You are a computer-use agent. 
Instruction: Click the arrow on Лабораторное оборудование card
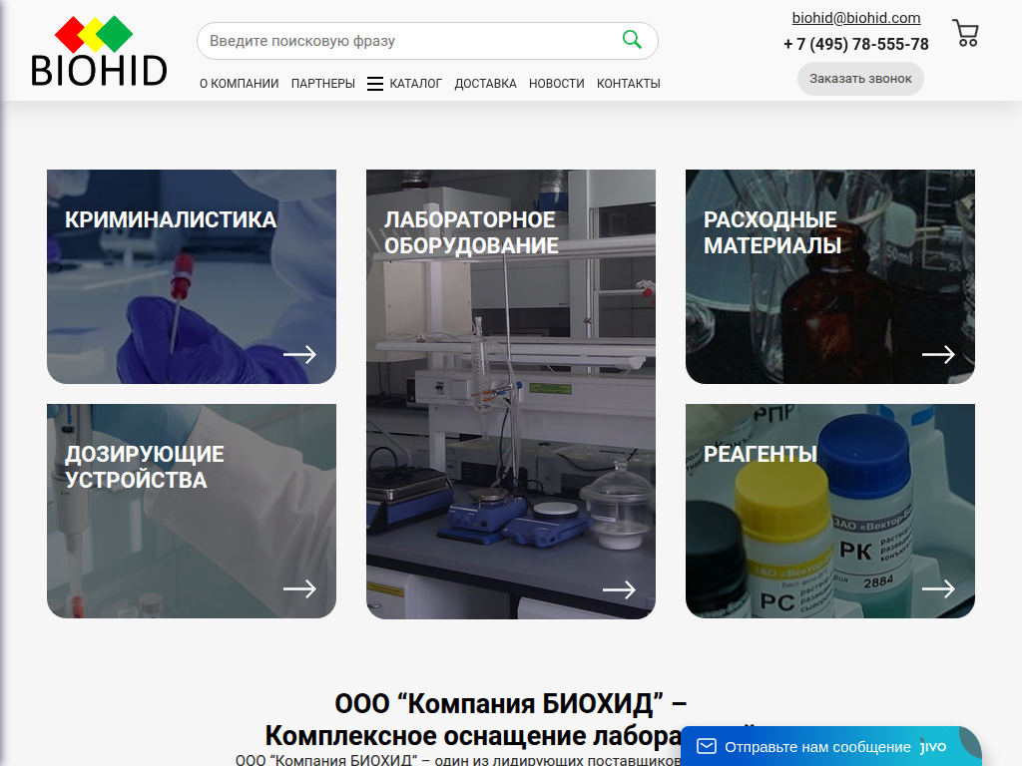click(619, 589)
